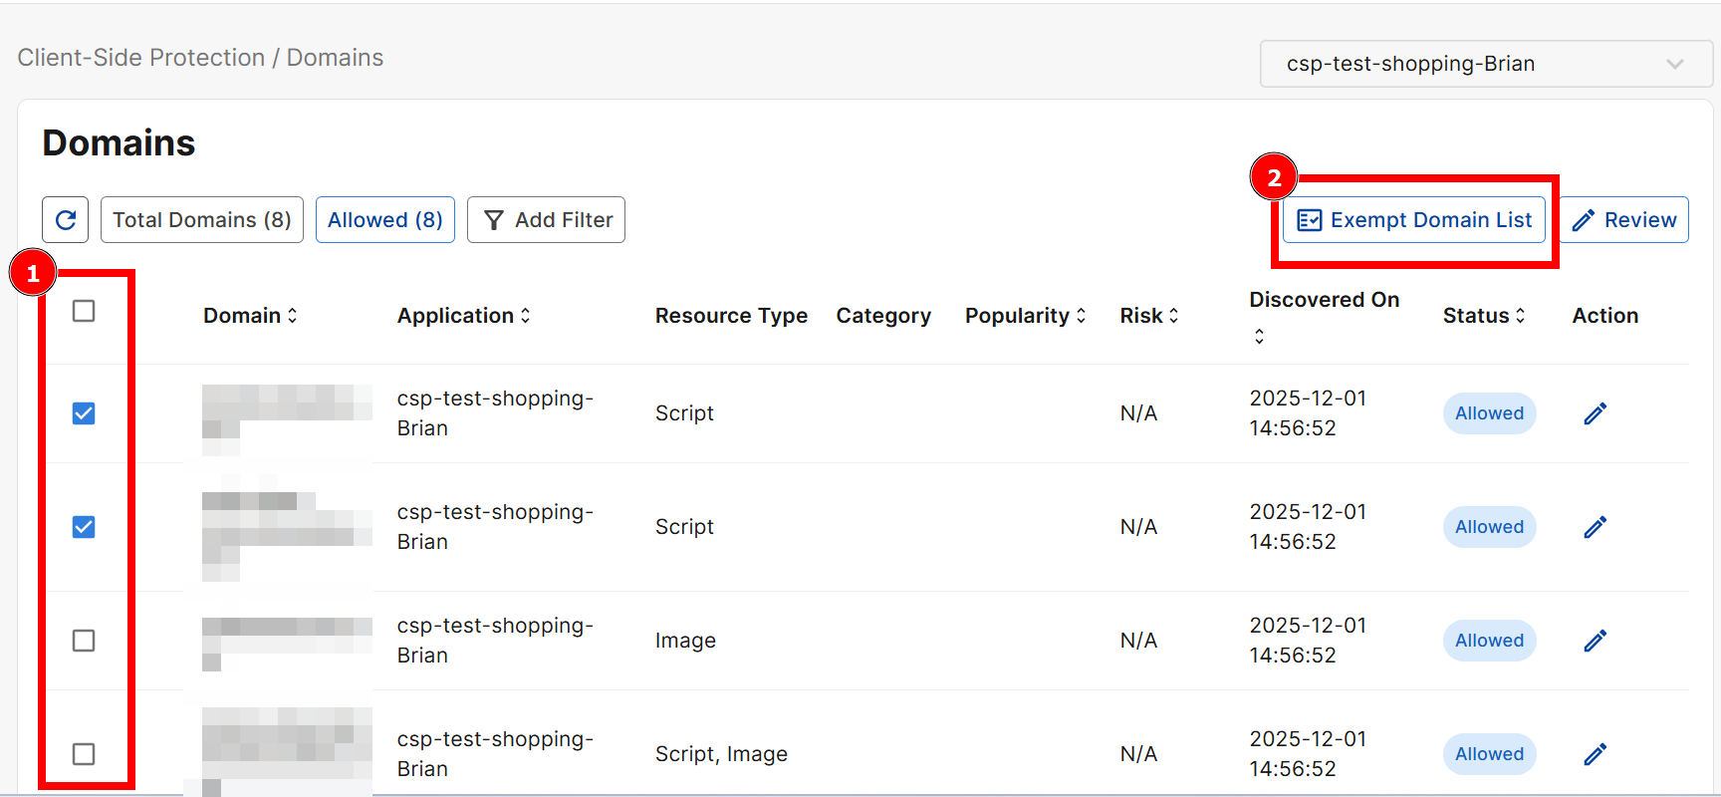Screen dimensions: 1721x797
Task: Click the edit pencil in the Image row
Action: click(1595, 641)
